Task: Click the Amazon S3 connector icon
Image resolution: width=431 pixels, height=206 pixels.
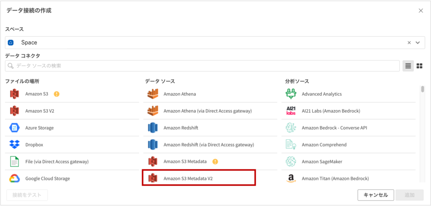Action: 14,94
